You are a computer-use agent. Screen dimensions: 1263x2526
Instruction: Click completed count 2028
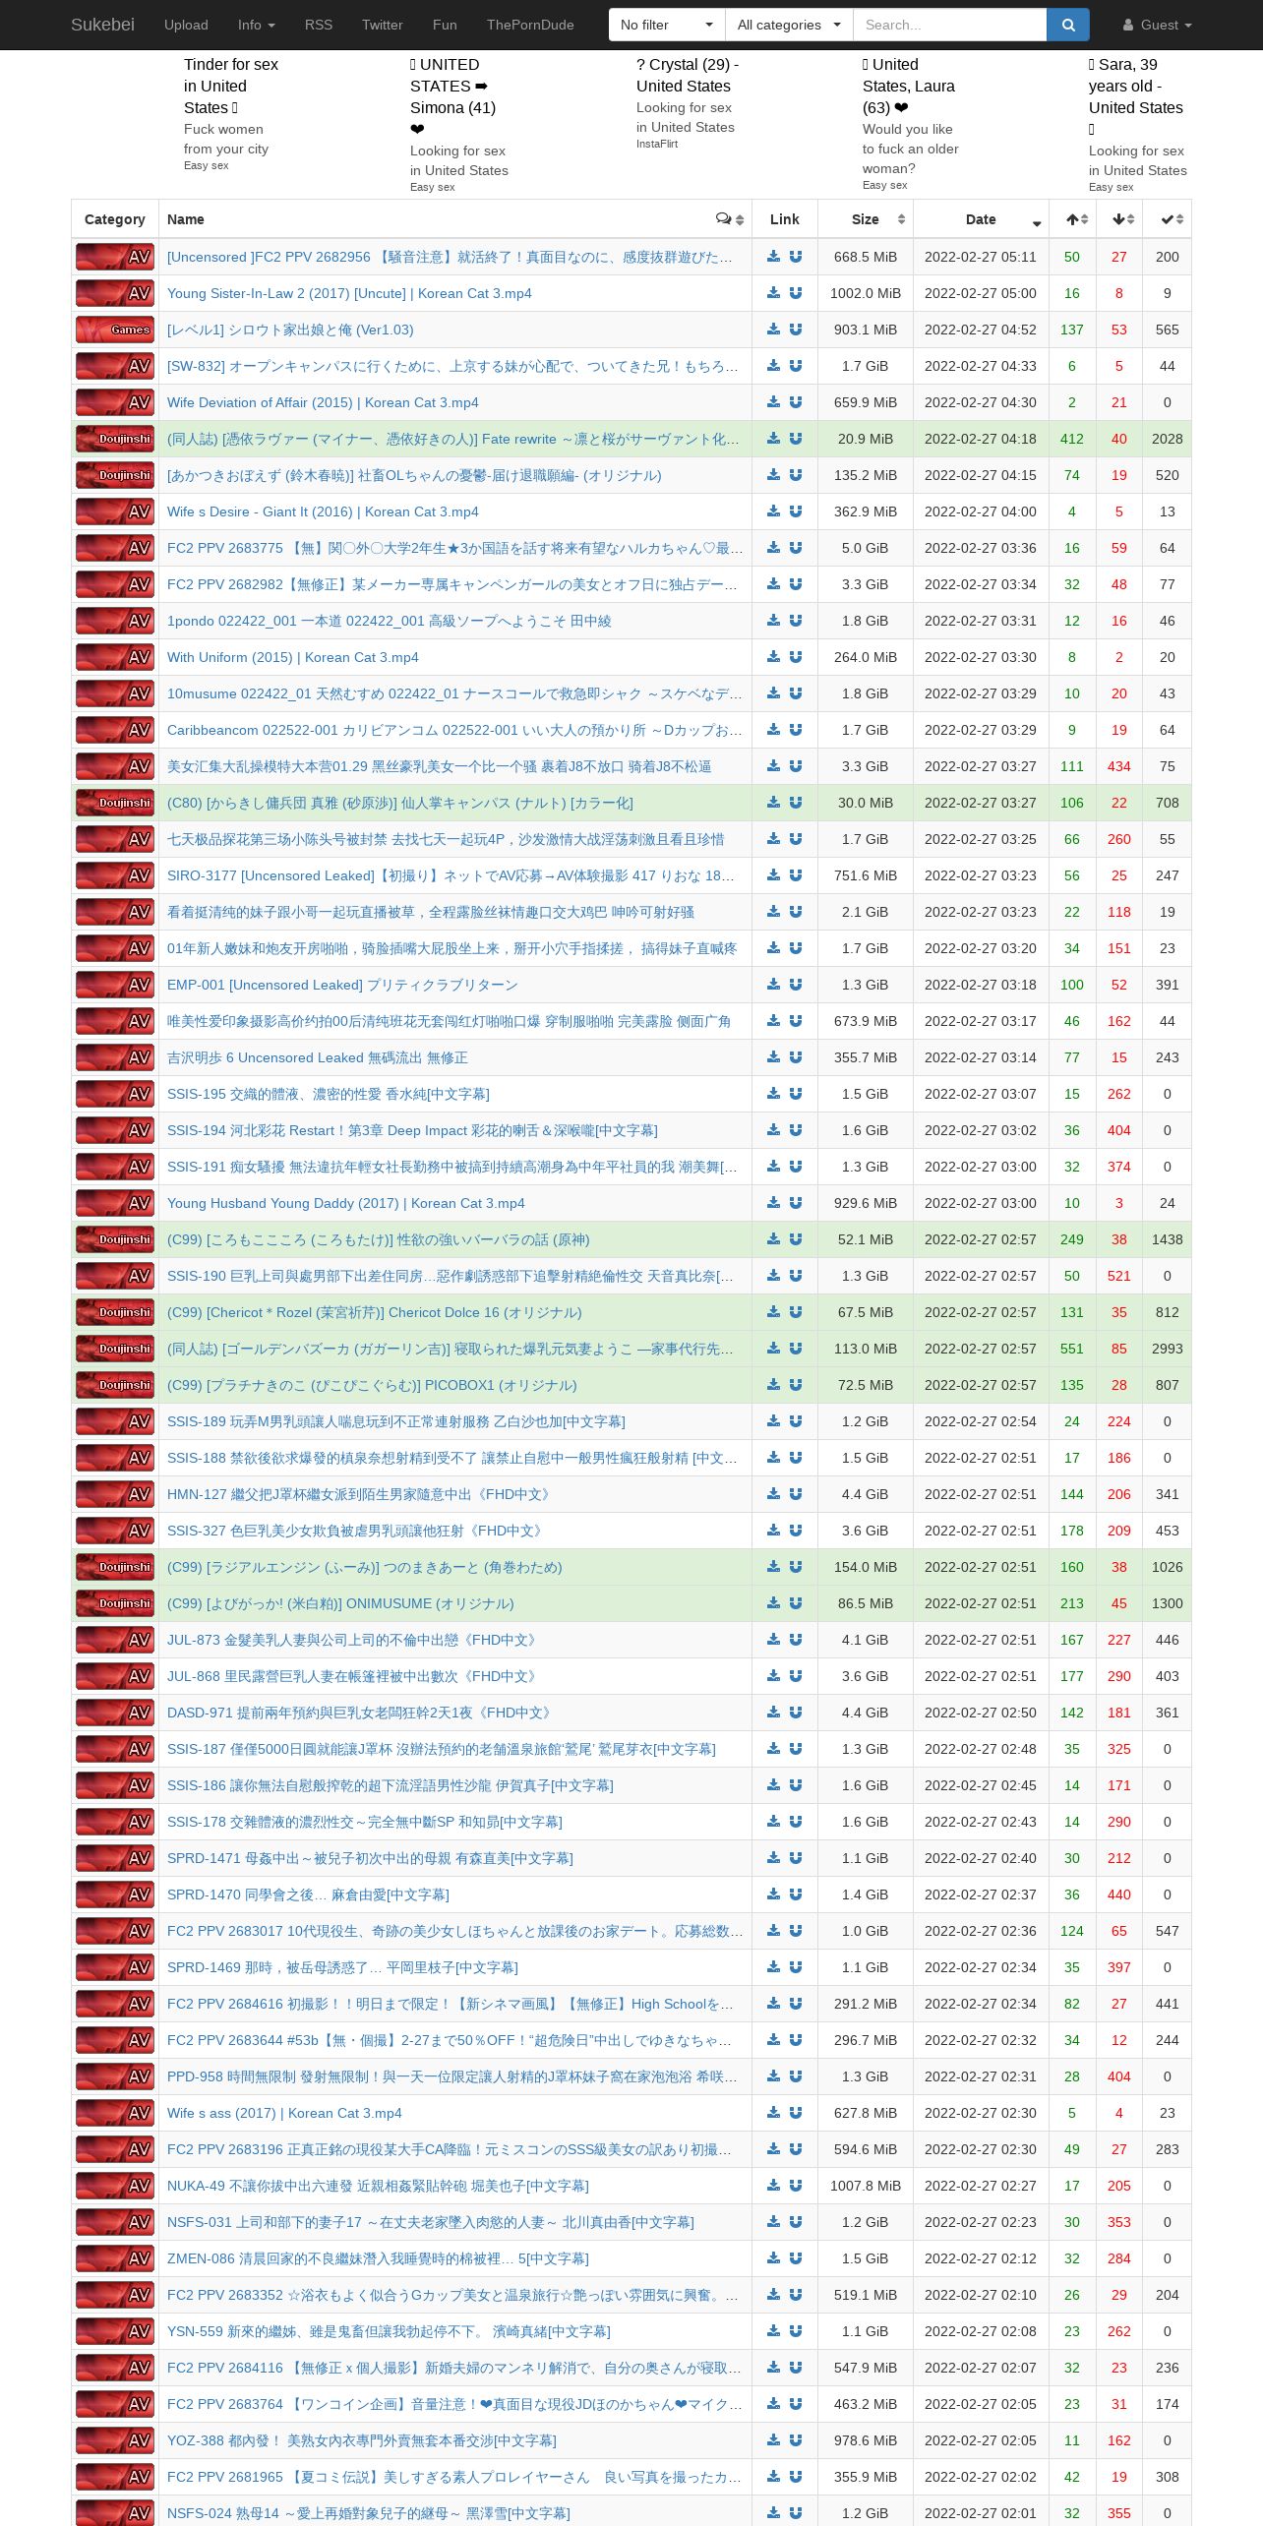click(x=1168, y=439)
